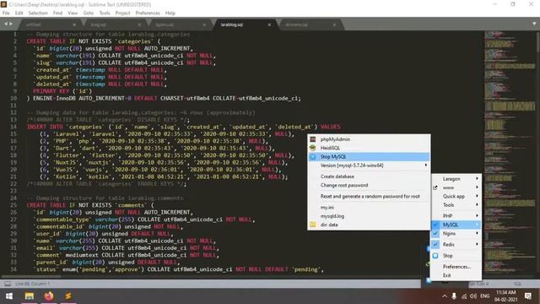Expand the Quick app submenu arrow
Image resolution: width=540 pixels, height=304 pixels.
(477, 196)
